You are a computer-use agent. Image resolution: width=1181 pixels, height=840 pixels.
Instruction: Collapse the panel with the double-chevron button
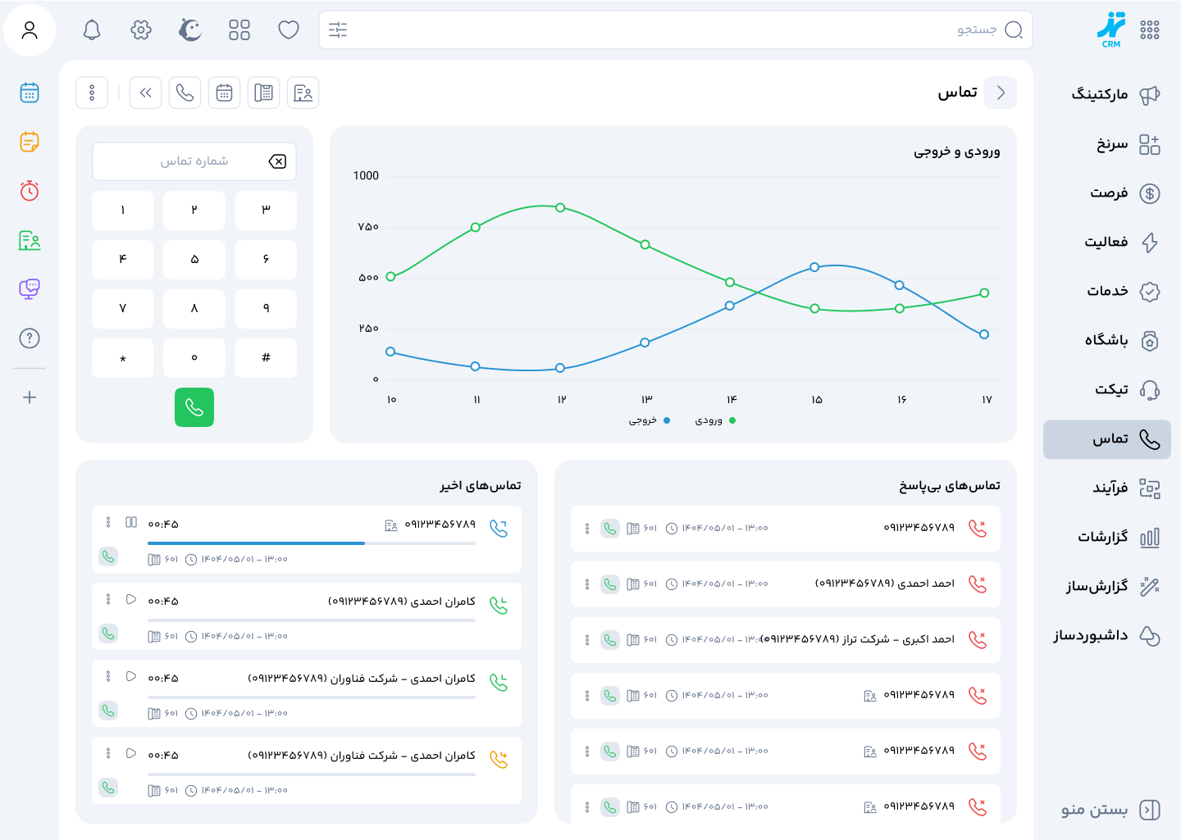[x=145, y=93]
